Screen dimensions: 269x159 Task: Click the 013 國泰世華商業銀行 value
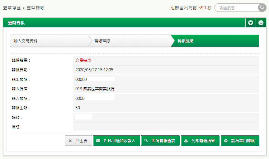(x=95, y=89)
